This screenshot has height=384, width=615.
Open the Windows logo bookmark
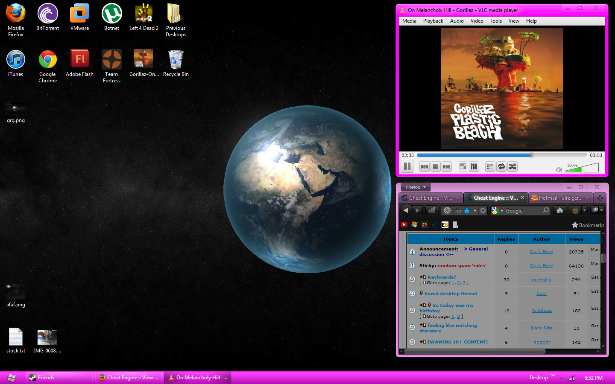(x=414, y=225)
